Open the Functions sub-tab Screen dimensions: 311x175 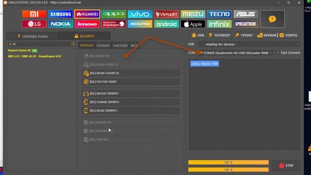(120, 46)
